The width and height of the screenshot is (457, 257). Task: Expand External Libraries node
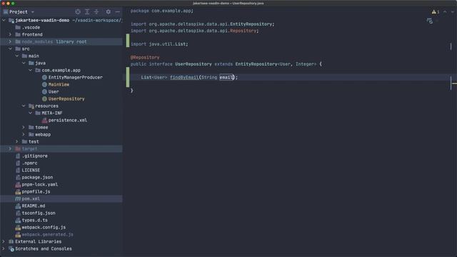pos(4,241)
